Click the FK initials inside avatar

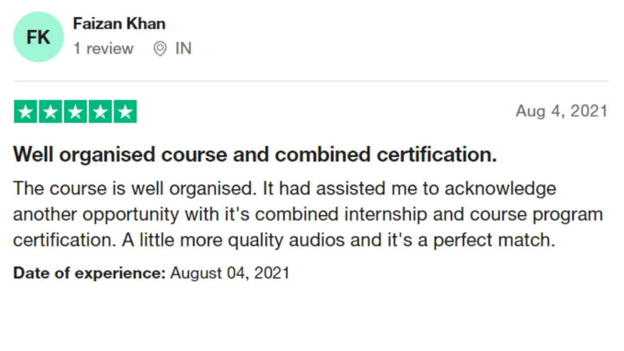click(38, 37)
